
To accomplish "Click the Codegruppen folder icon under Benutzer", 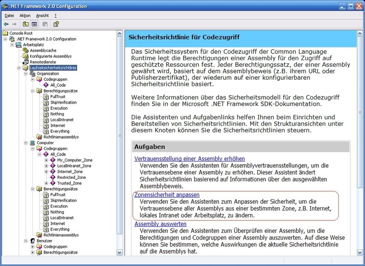I will (x=39, y=246).
